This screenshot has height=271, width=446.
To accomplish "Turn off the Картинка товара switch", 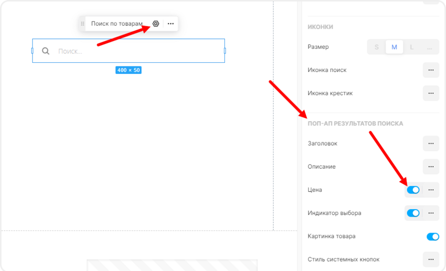I will click(433, 237).
